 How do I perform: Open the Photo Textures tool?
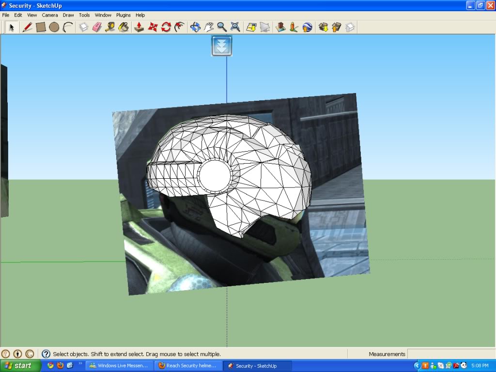tap(294, 28)
